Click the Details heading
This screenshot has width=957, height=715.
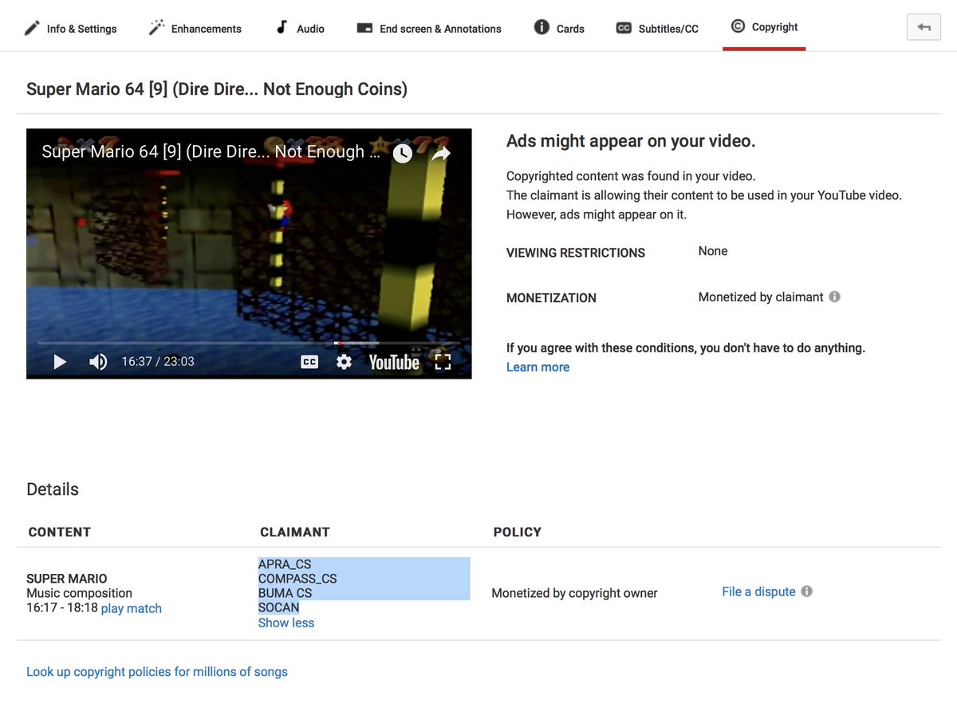click(53, 489)
